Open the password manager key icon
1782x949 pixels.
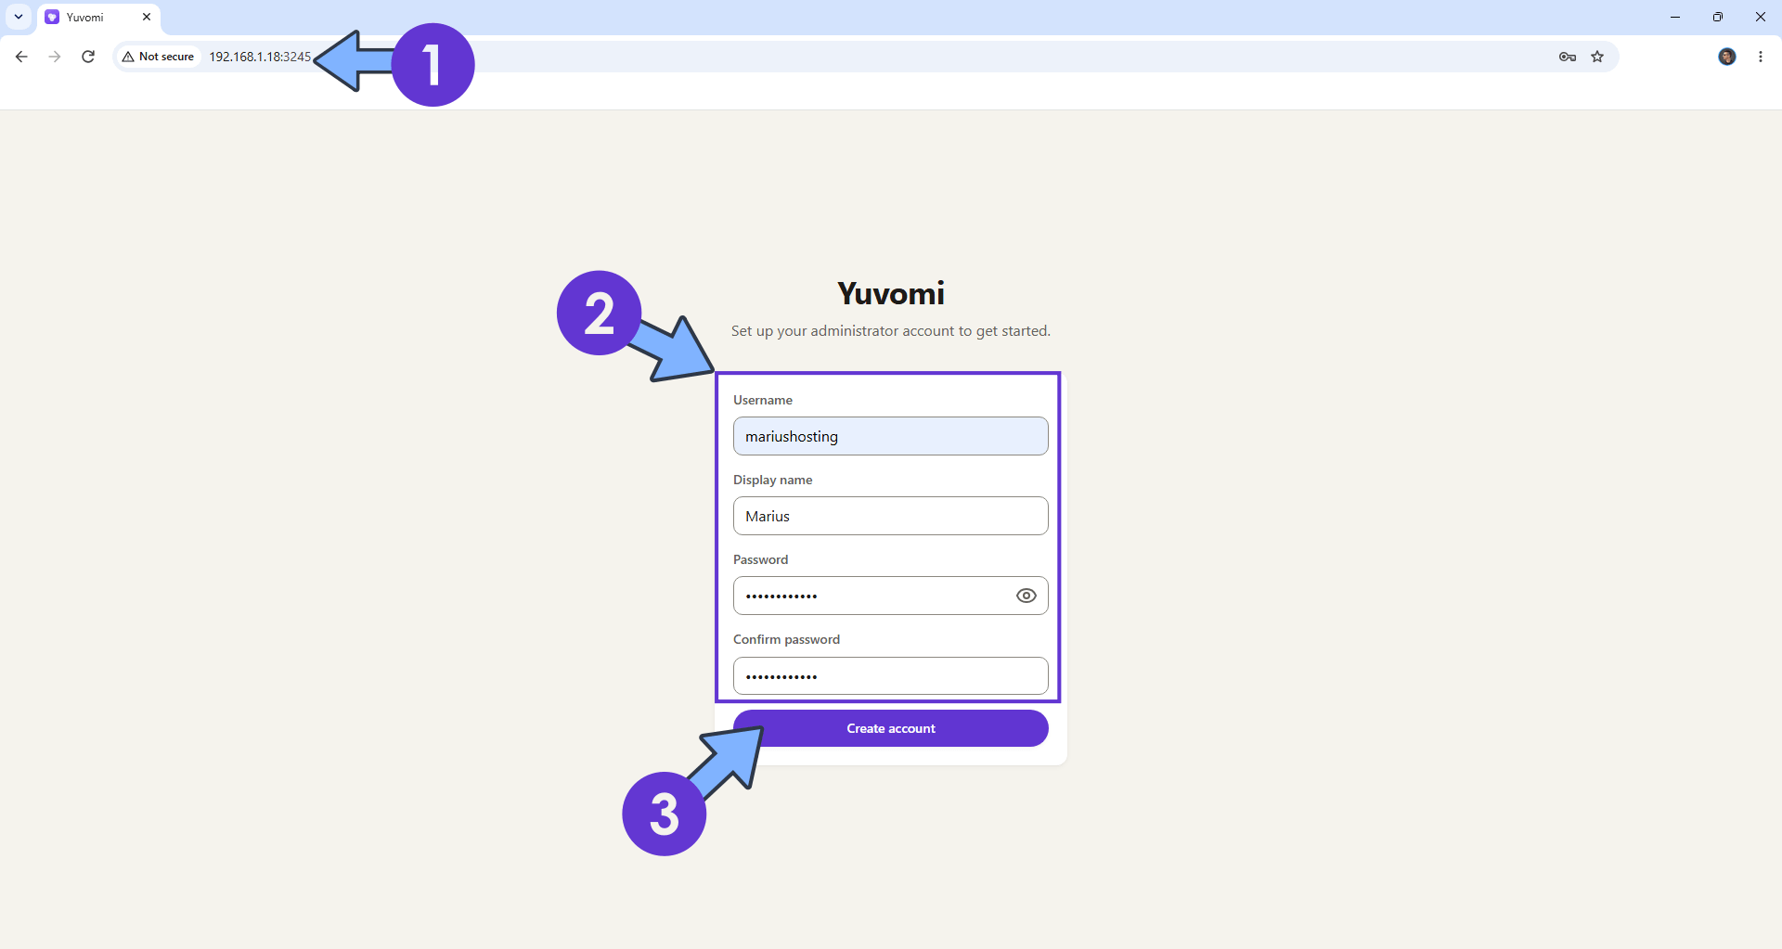click(1568, 57)
